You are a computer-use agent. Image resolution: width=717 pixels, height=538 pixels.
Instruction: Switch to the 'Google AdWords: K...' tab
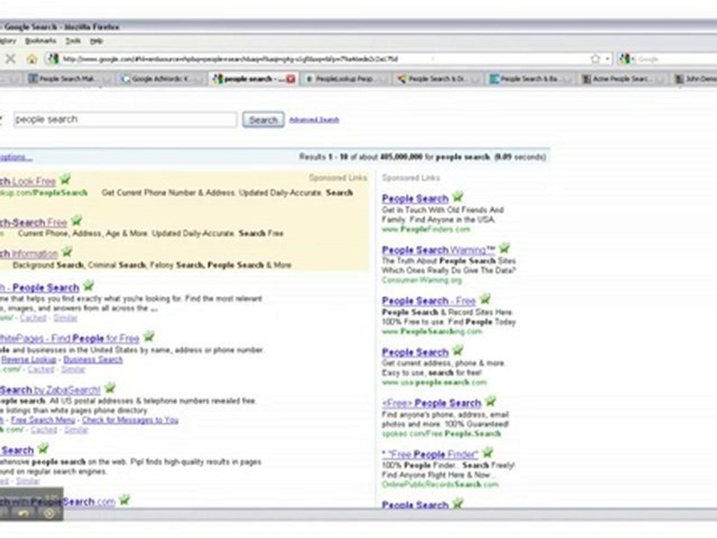click(161, 78)
